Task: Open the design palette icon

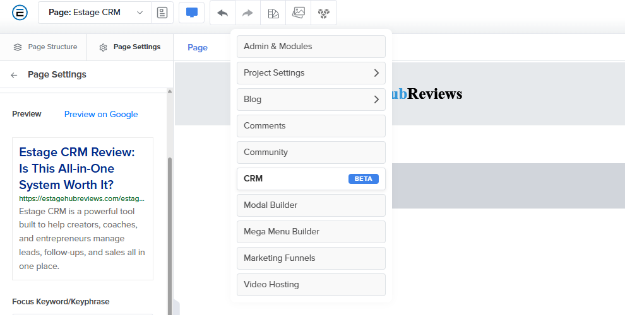Action: click(x=273, y=13)
